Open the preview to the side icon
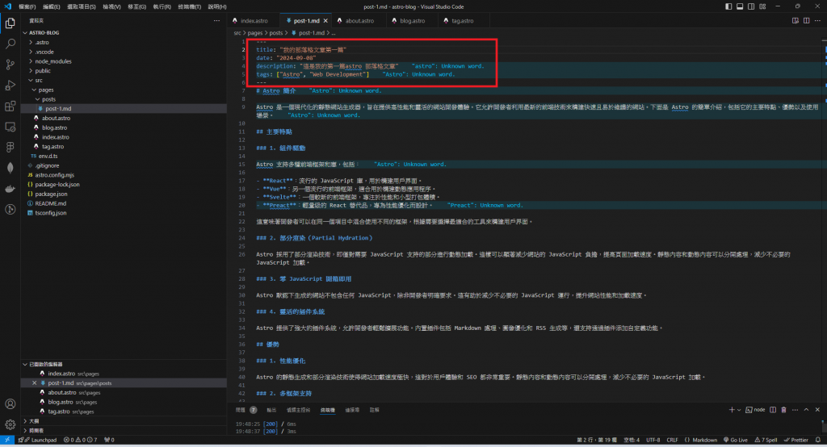 [796, 20]
